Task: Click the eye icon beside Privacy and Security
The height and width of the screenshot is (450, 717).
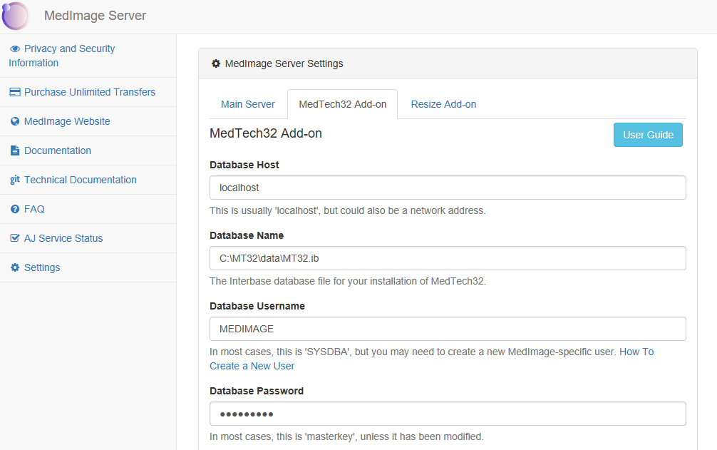Action: (15, 48)
